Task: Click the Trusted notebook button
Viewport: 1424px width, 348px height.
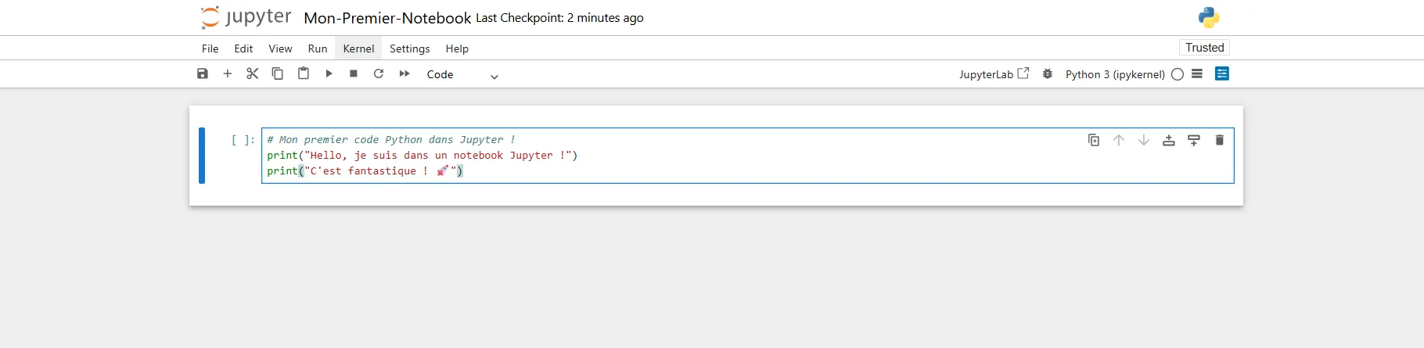Action: 1204,48
